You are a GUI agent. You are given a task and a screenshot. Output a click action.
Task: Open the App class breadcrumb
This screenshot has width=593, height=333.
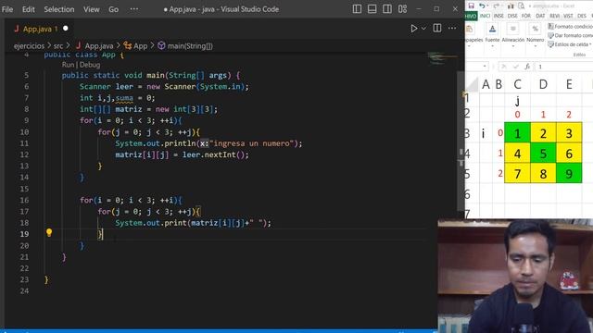coord(135,46)
